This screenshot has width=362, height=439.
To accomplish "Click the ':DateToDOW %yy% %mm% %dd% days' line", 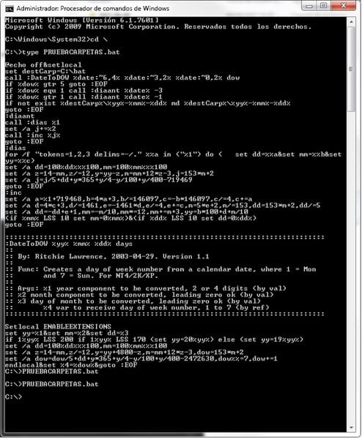I will coord(69,244).
